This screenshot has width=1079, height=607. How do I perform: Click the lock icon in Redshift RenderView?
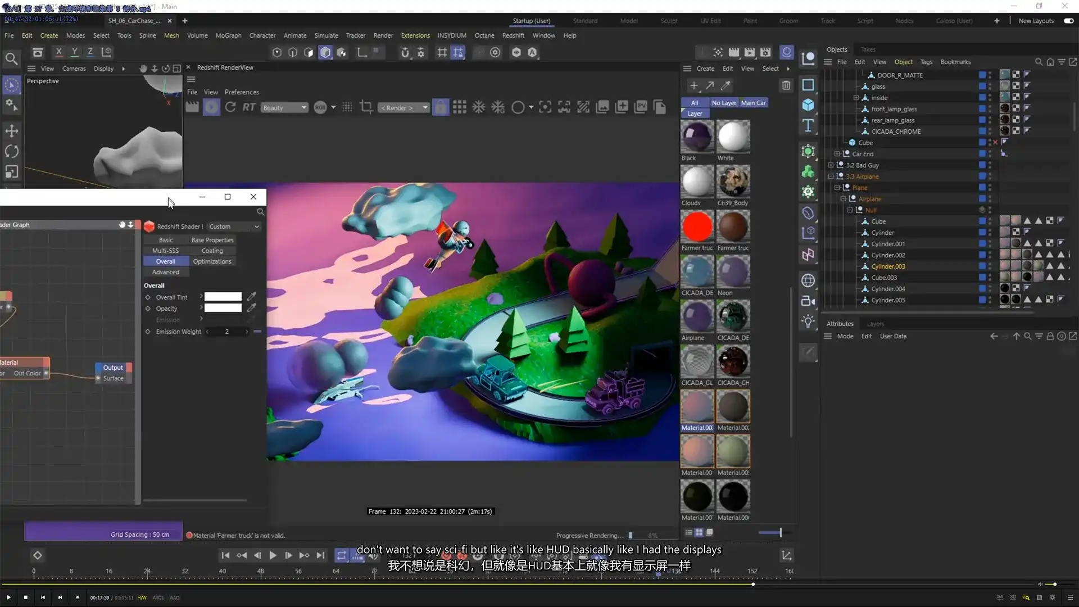[x=441, y=107]
